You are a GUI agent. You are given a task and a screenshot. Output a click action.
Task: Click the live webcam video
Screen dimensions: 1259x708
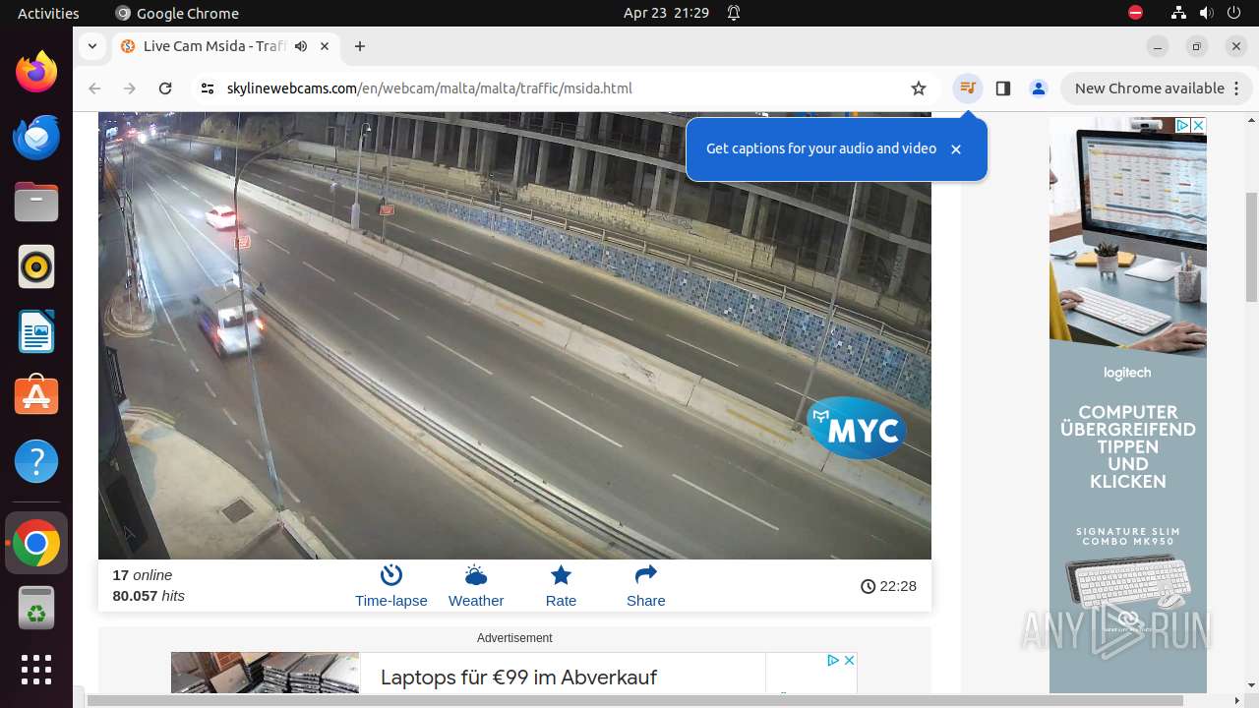[x=514, y=335]
